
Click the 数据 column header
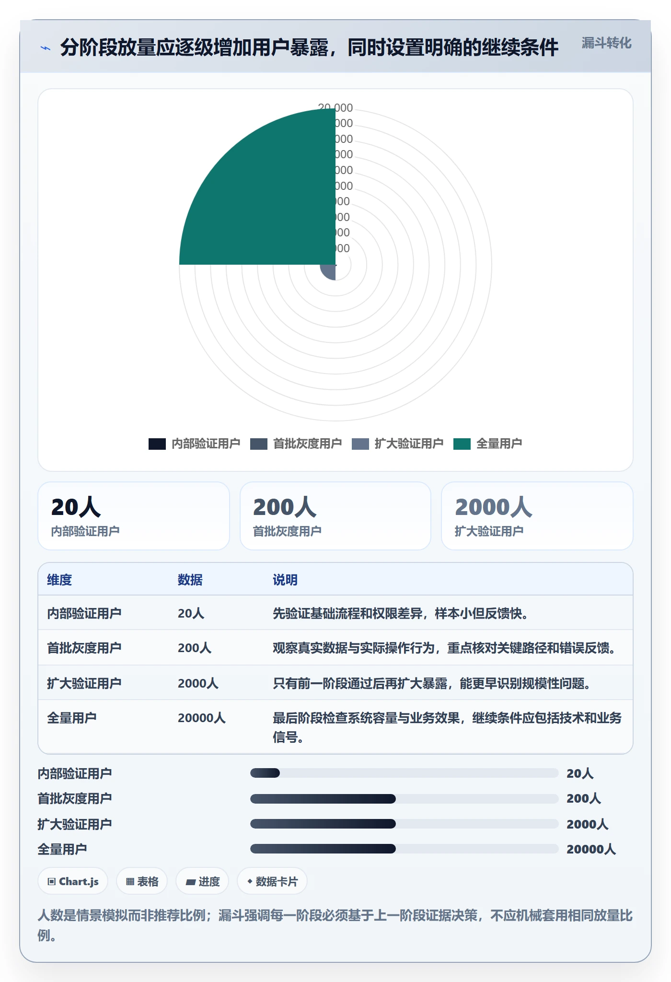(x=190, y=580)
